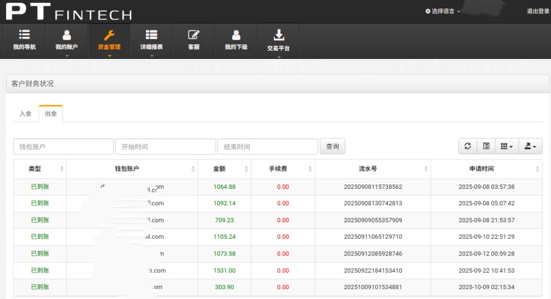Click the 交易平台 download icon

click(278, 35)
